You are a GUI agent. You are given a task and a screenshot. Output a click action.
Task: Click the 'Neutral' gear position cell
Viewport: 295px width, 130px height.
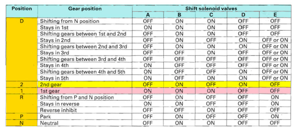click(x=49, y=123)
